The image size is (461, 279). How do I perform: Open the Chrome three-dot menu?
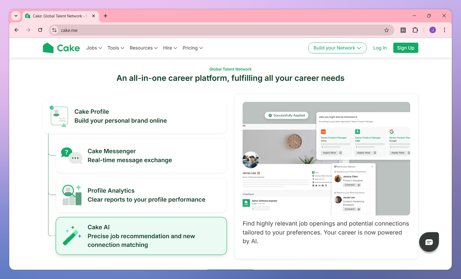click(x=444, y=30)
